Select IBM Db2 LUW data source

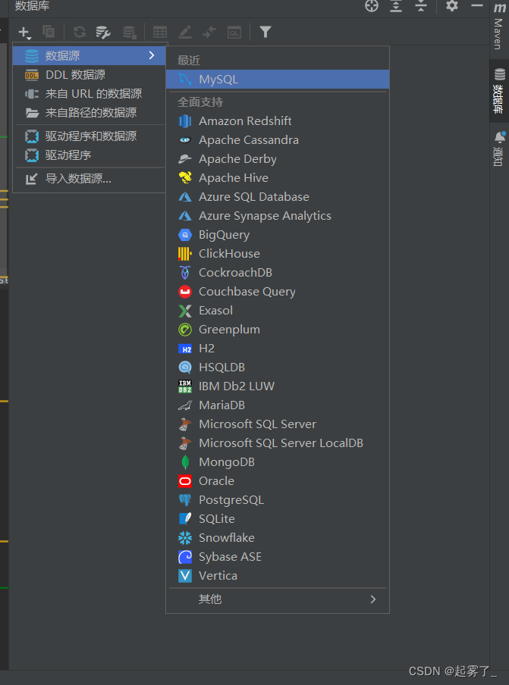point(278,386)
